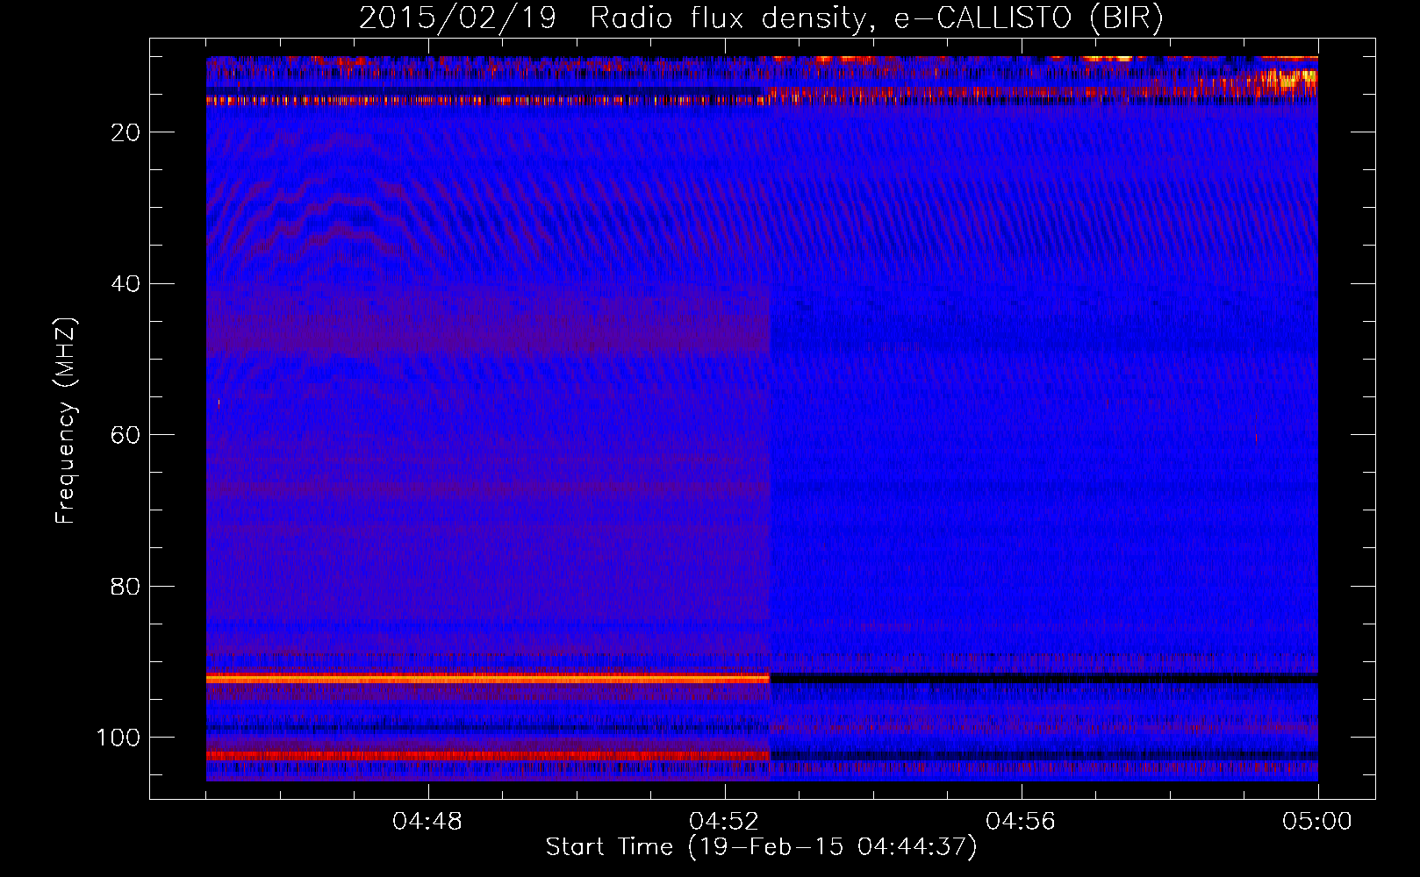Click the bright orange band near 92 MHz
The width and height of the screenshot is (1420, 877).
tap(487, 679)
